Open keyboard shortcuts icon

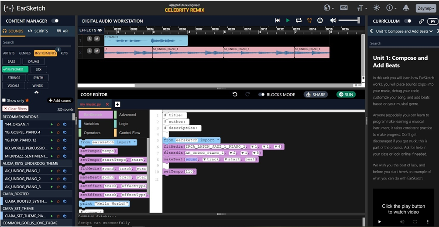[344, 8]
